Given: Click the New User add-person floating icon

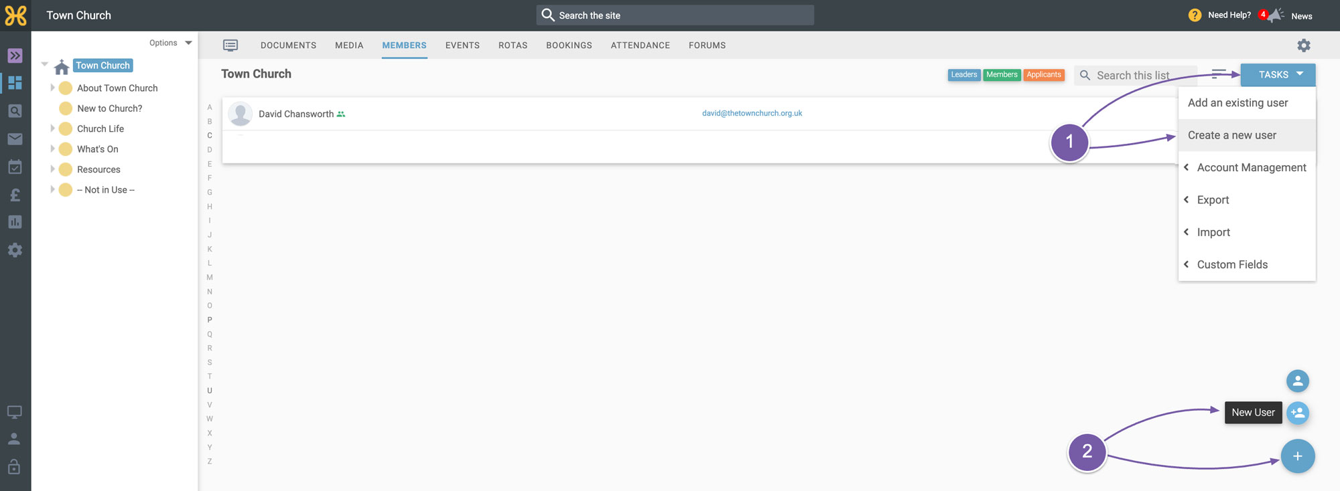Looking at the screenshot, I should tap(1298, 413).
